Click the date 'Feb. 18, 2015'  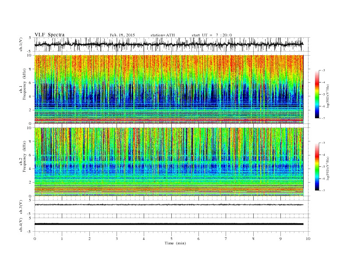click(x=122, y=35)
